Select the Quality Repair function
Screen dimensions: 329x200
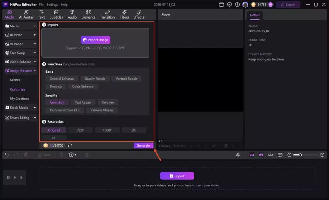95,79
